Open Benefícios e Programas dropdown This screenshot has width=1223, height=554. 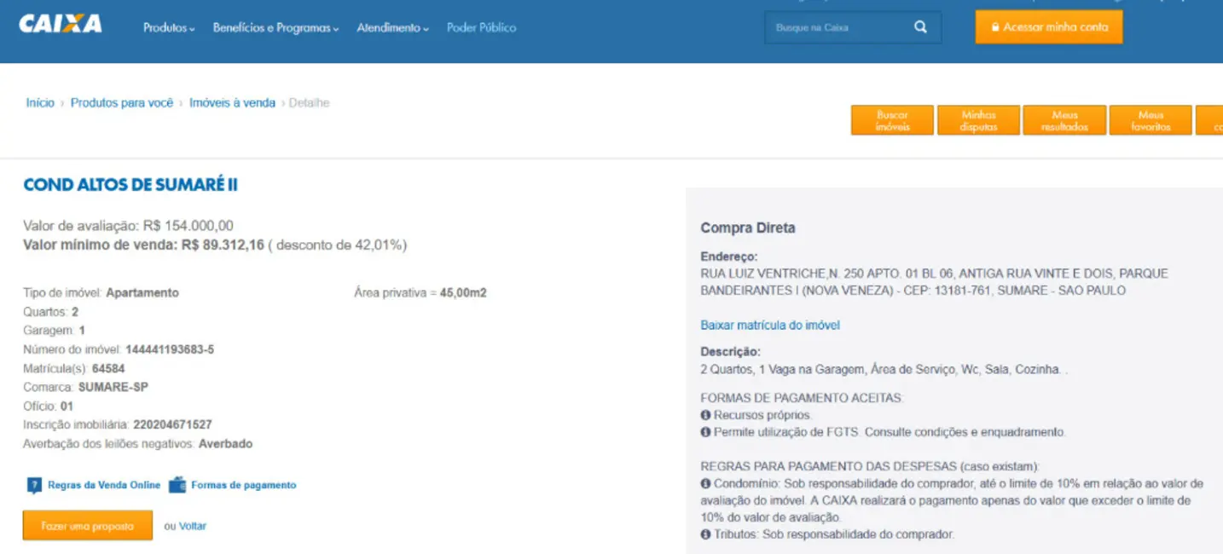[275, 28]
